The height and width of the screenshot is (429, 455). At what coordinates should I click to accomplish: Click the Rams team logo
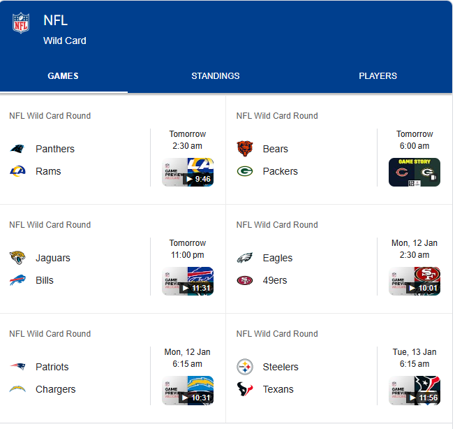[x=17, y=171]
